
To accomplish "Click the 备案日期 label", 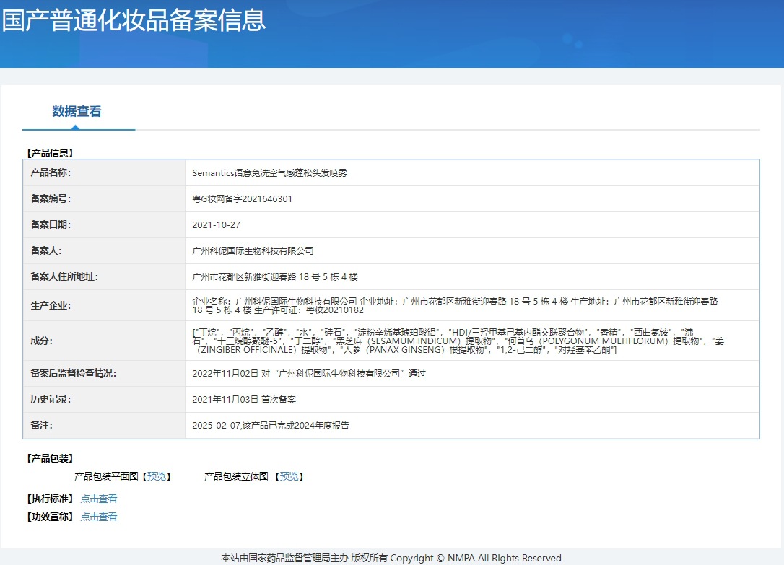I will pos(51,225).
